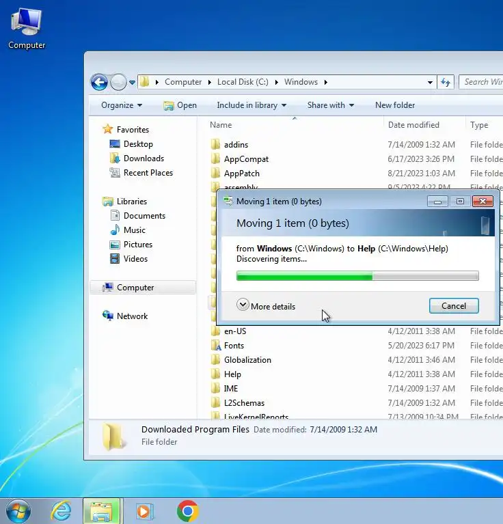Close the Moving 1 item dialog
503x524 pixels.
coord(482,201)
